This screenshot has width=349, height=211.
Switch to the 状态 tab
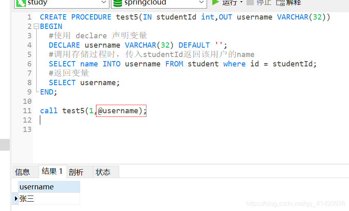(x=106, y=172)
